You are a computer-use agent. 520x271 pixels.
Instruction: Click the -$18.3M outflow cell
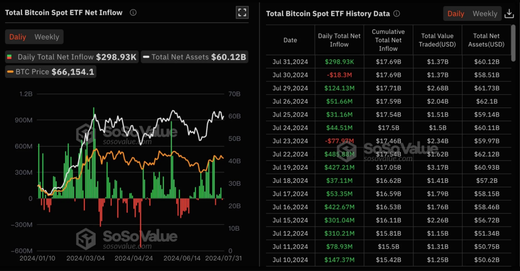(339, 75)
